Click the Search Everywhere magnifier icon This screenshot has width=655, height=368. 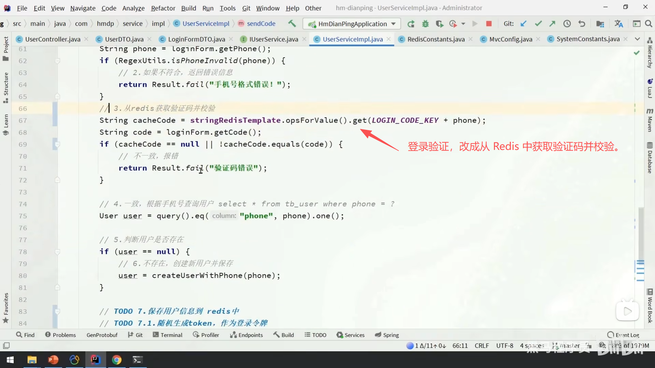coord(649,24)
